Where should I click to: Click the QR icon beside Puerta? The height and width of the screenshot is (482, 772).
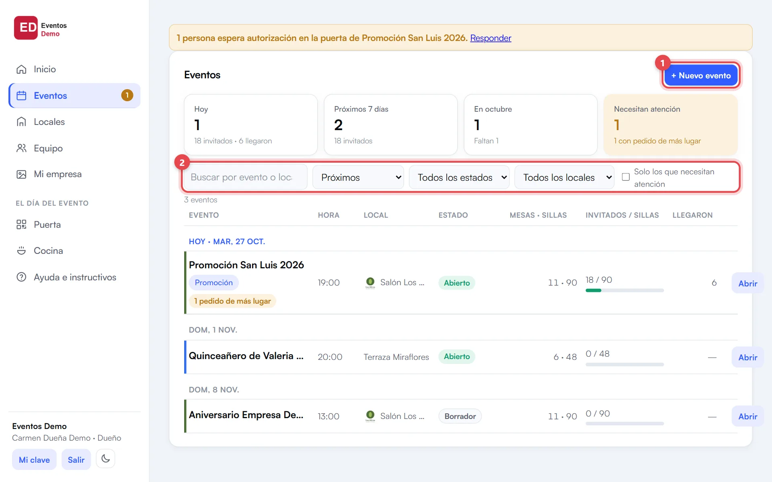tap(21, 225)
